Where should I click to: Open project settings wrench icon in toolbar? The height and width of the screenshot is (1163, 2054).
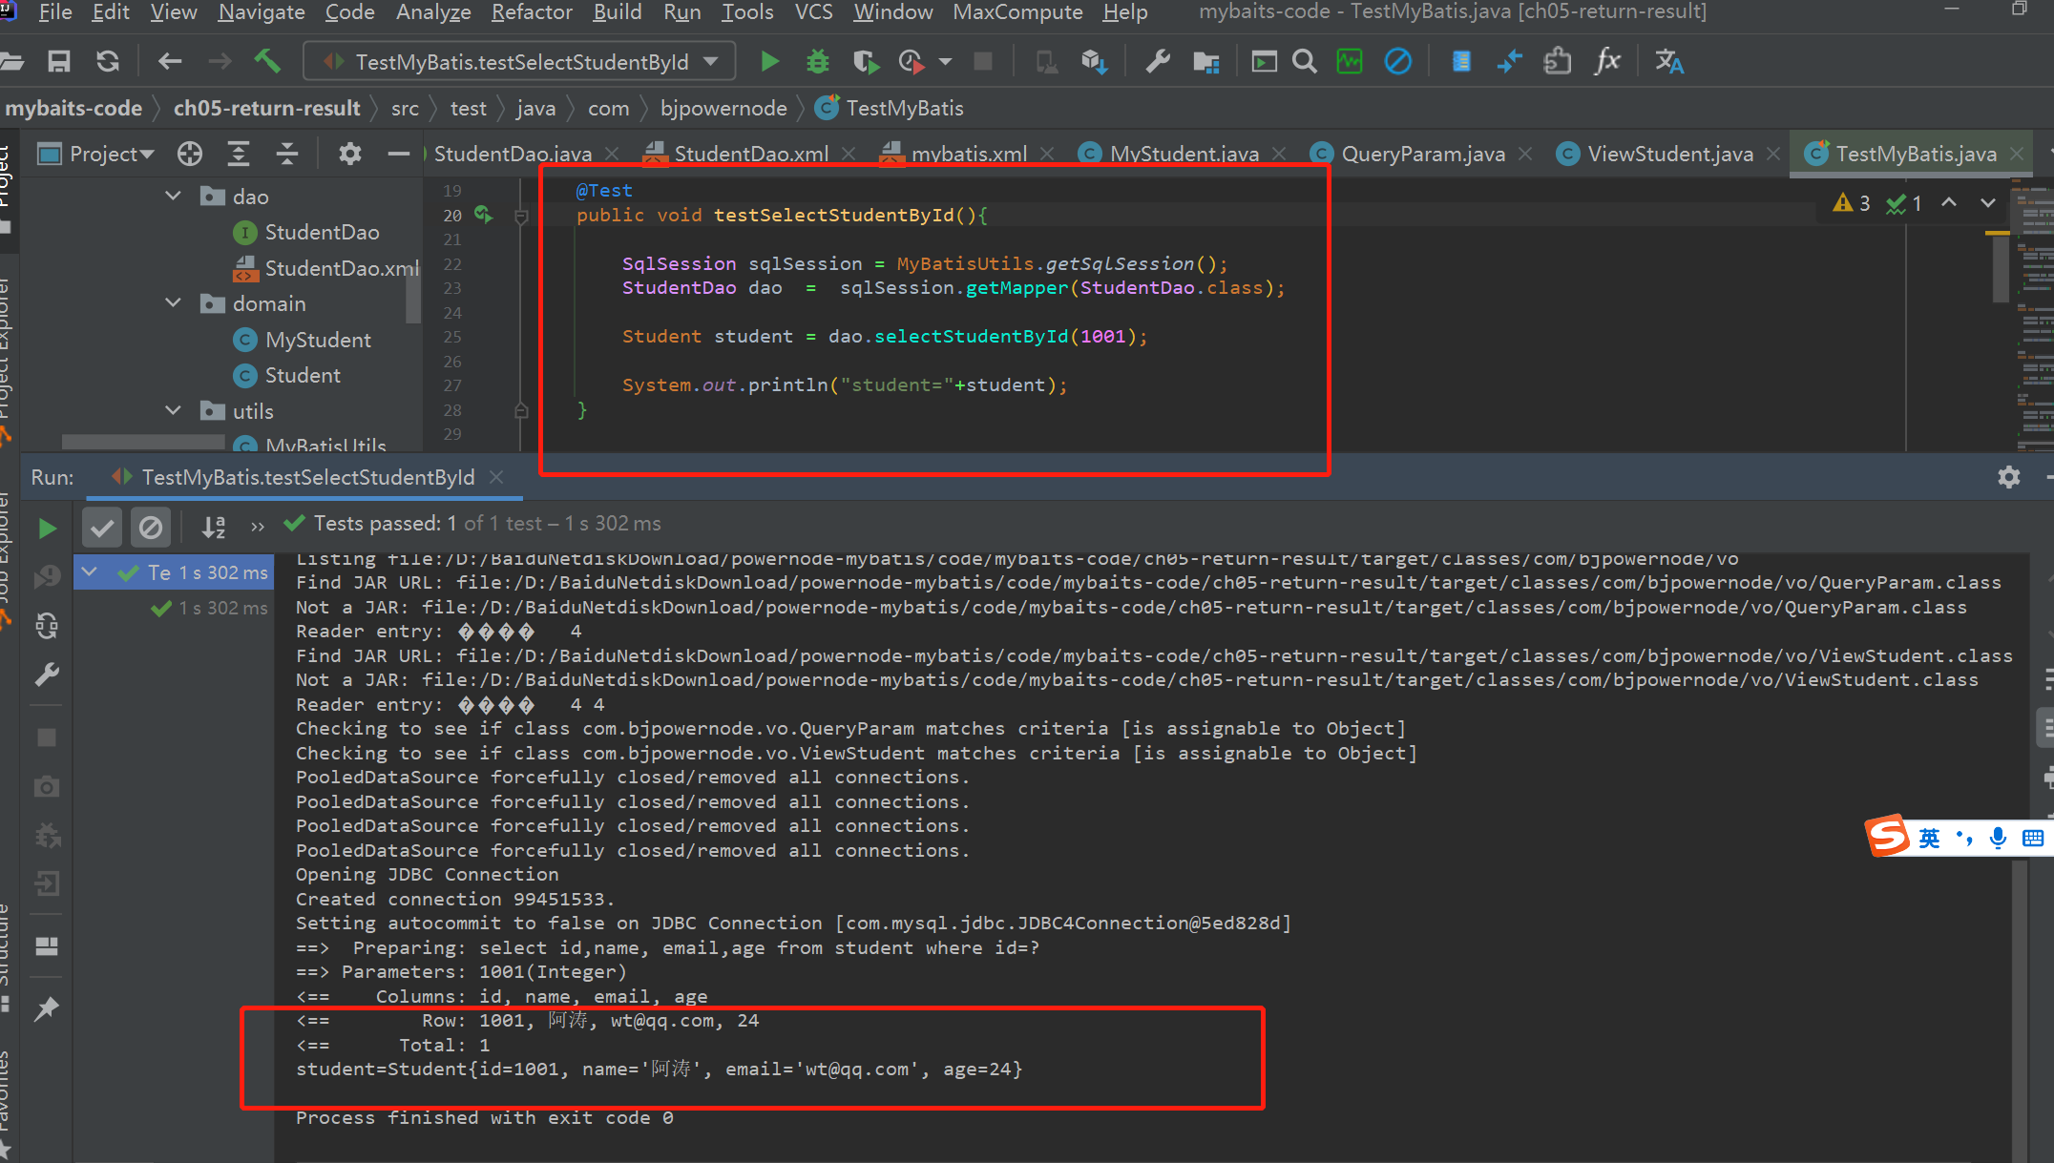click(1158, 62)
